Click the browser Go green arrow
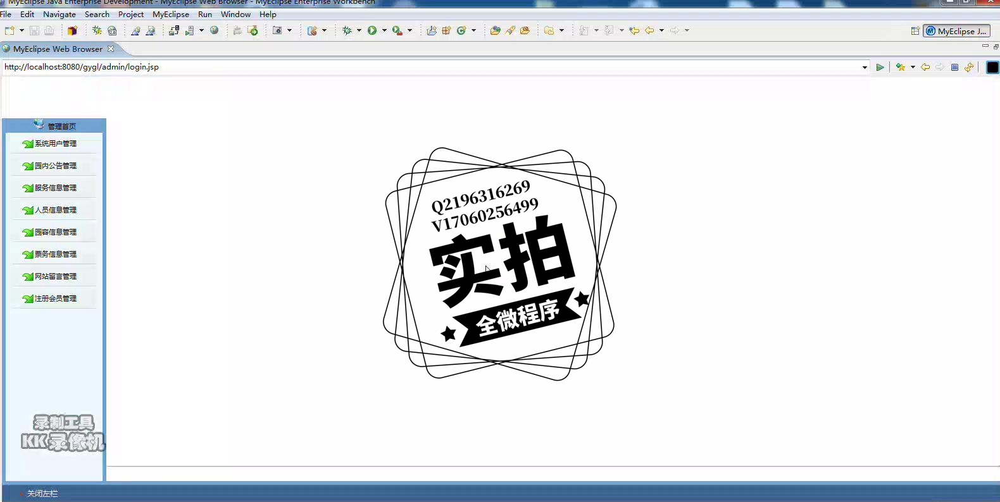This screenshot has height=502, width=1000. 880,67
